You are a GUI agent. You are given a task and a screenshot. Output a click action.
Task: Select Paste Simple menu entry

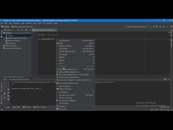coord(76,49)
